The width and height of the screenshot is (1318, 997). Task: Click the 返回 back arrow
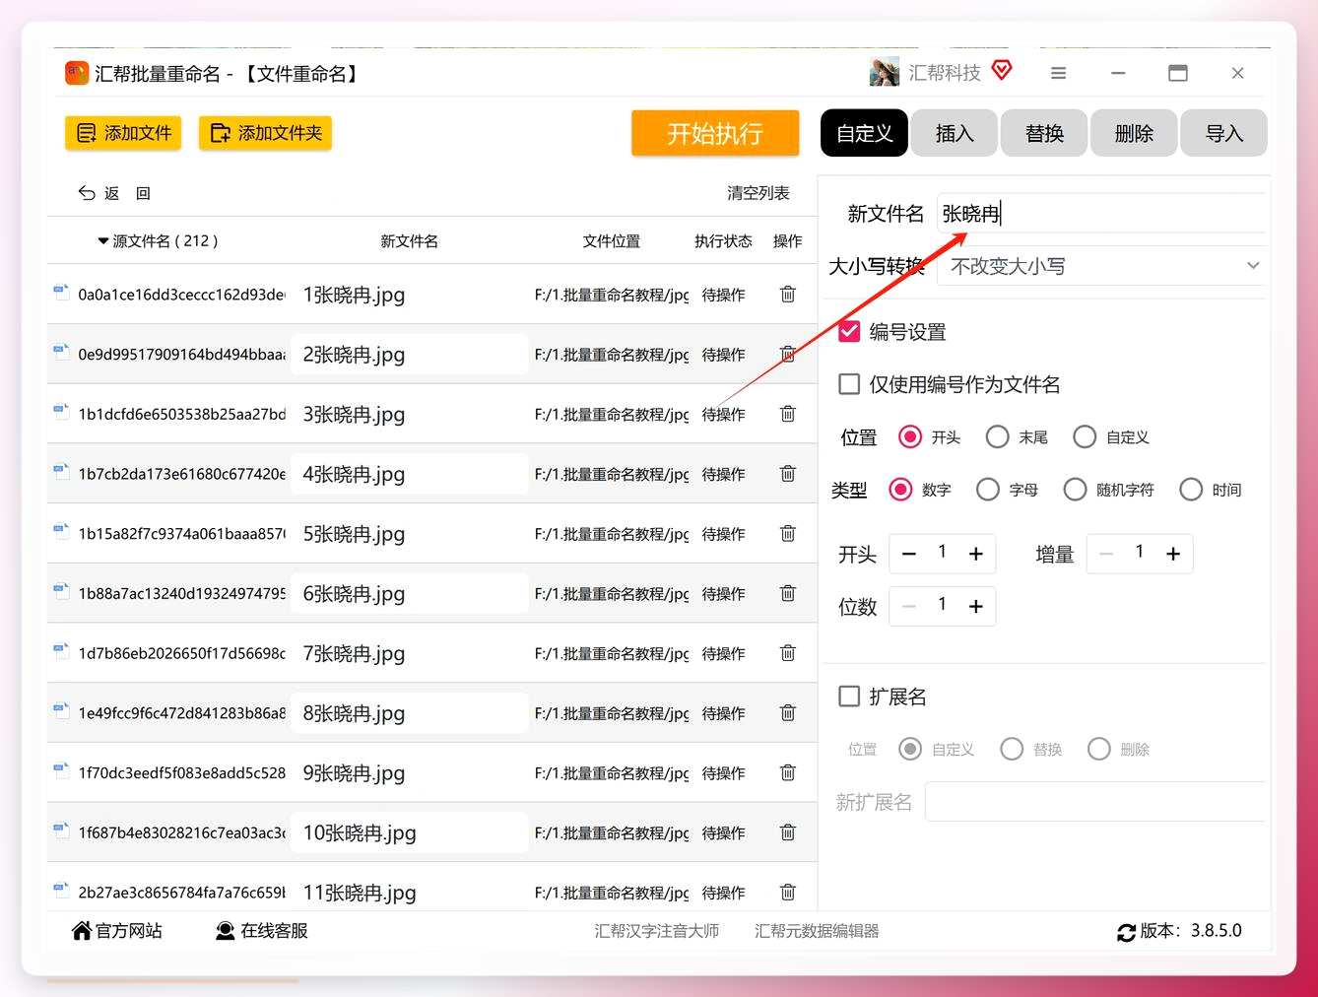click(87, 193)
